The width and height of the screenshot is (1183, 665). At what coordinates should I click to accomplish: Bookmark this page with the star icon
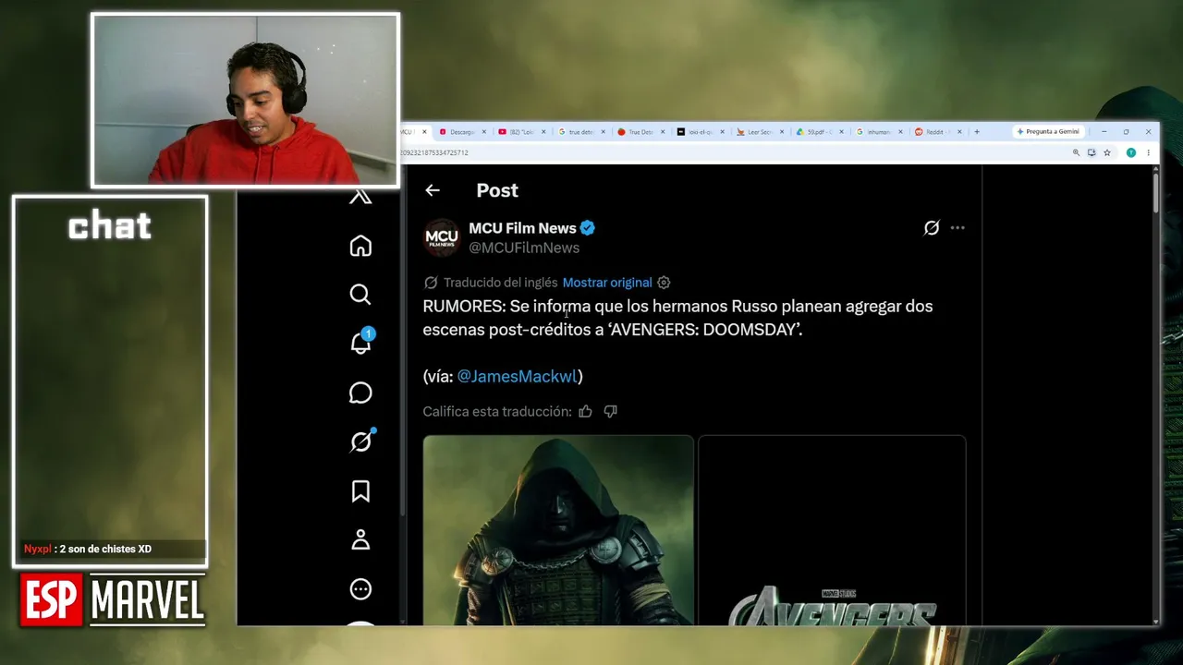1107,153
